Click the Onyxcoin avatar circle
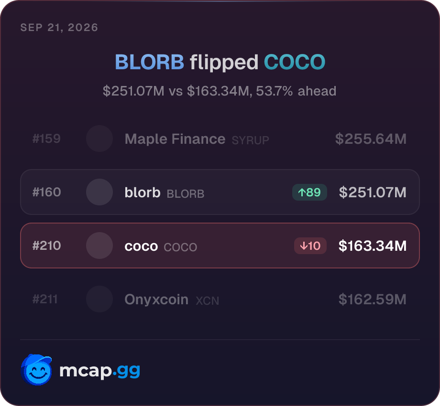Screen dimensions: 440x406 click(99, 299)
